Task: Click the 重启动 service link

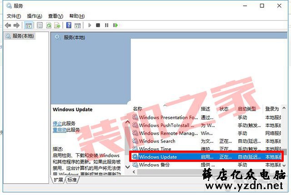Action: tap(60, 130)
